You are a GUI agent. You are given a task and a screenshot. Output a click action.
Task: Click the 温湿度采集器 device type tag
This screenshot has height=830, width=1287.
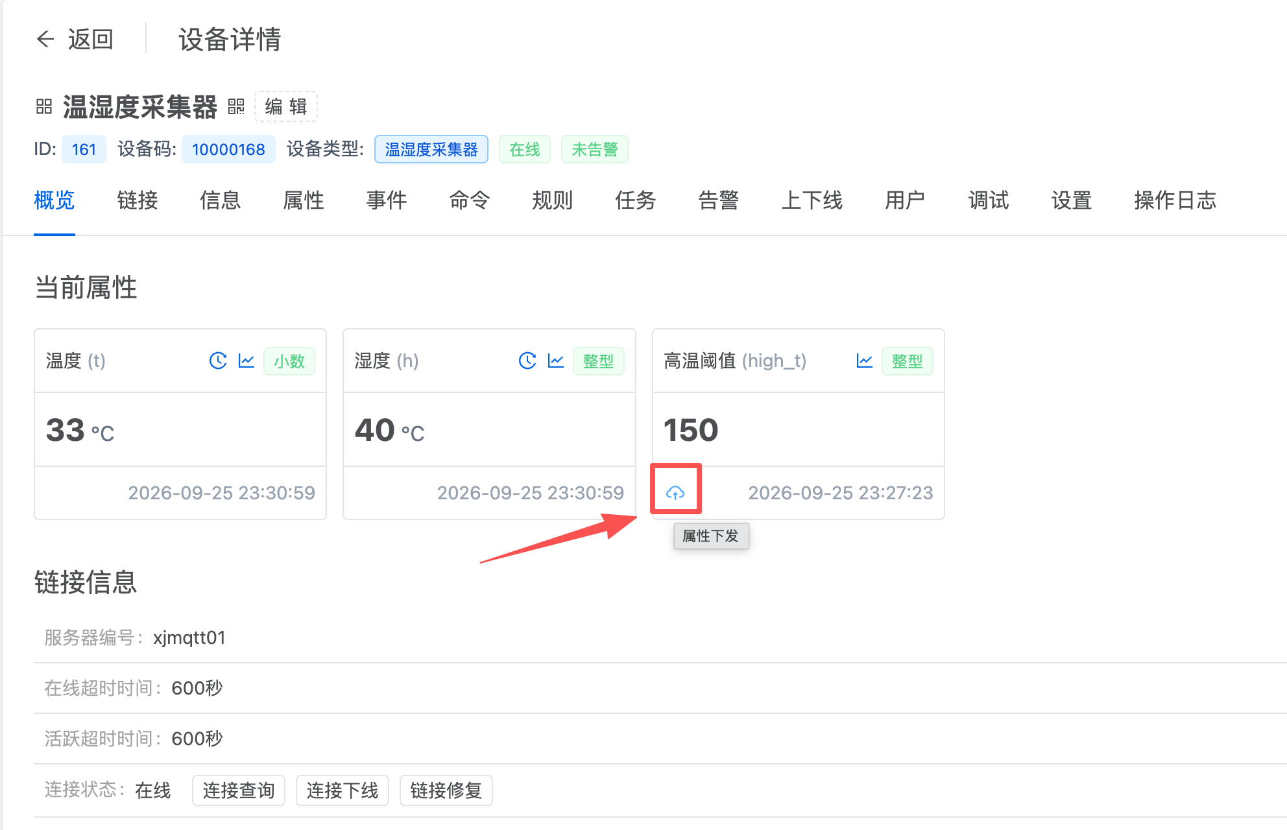pos(431,149)
